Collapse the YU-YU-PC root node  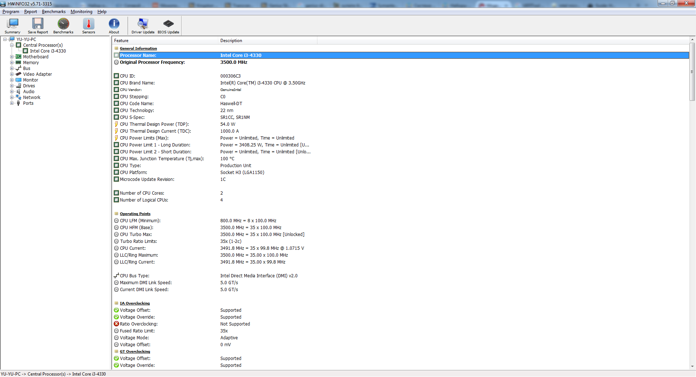click(x=5, y=39)
